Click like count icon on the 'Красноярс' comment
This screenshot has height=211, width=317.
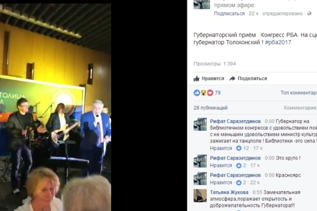pos(239,183)
